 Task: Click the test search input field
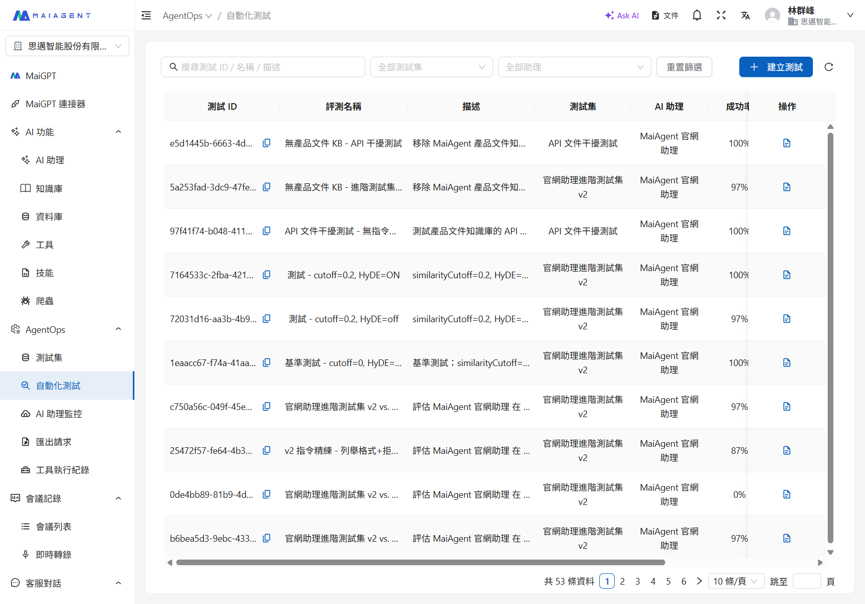click(x=263, y=67)
